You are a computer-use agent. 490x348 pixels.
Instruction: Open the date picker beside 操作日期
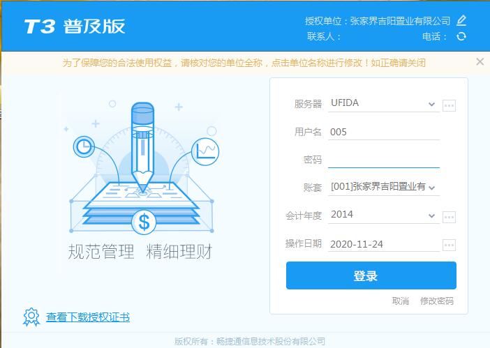point(449,245)
